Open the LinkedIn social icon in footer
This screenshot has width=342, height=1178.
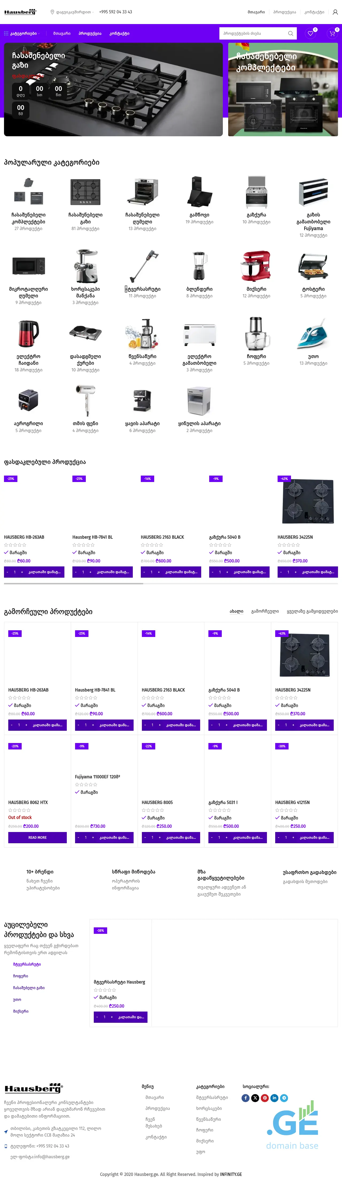tap(274, 1098)
